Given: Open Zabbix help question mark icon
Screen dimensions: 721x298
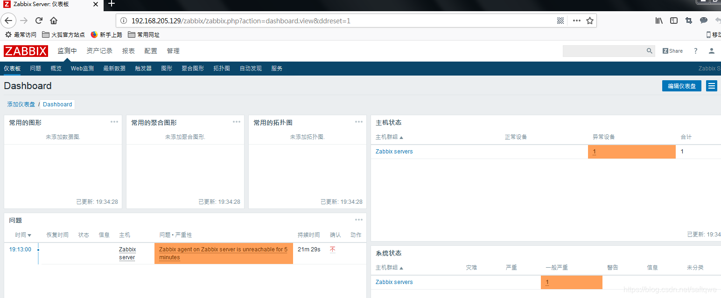Looking at the screenshot, I should [x=695, y=51].
